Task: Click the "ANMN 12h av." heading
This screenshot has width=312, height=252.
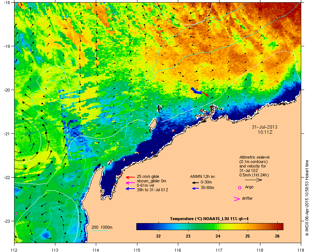Action: [x=203, y=176]
